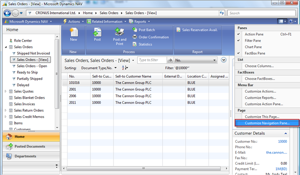
Task: Click the navigation pane configure chevron icon
Action: 57,166
